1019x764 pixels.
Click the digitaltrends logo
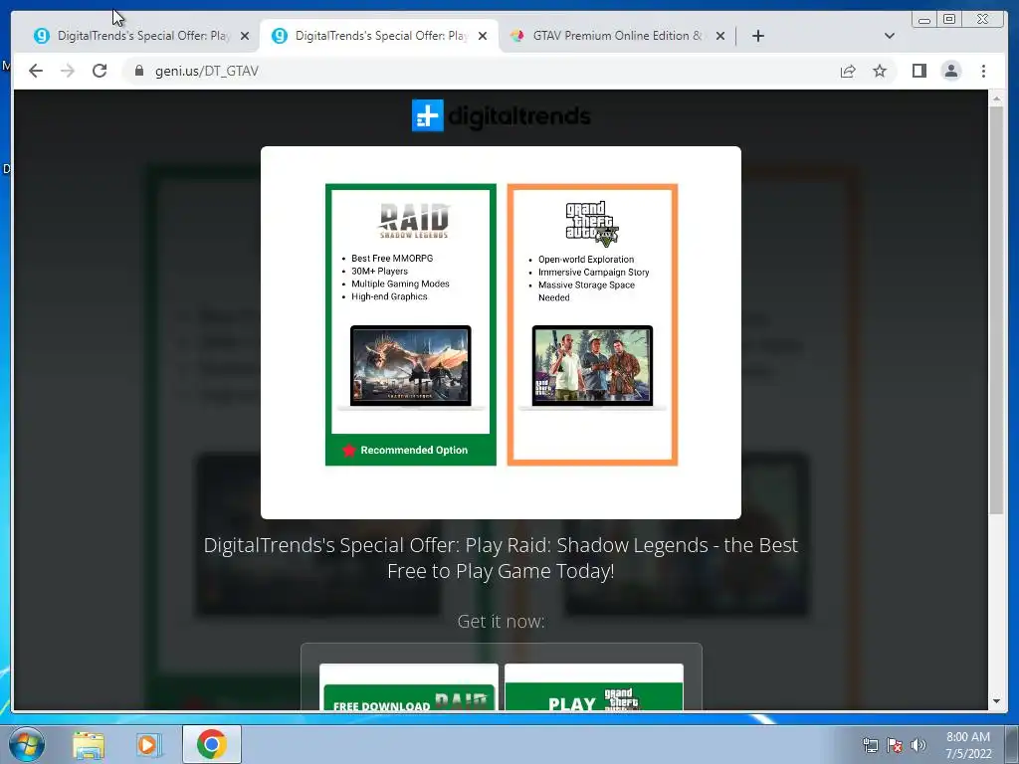(x=502, y=115)
